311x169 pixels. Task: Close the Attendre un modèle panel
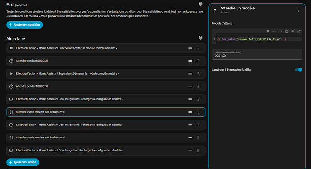point(215,10)
